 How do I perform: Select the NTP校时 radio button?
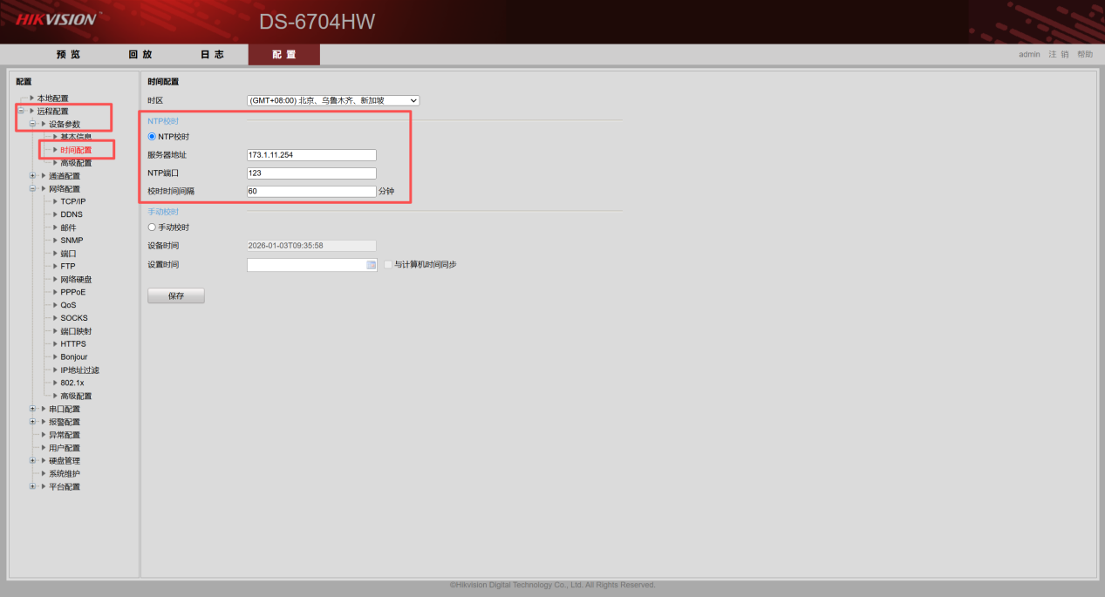(x=152, y=137)
